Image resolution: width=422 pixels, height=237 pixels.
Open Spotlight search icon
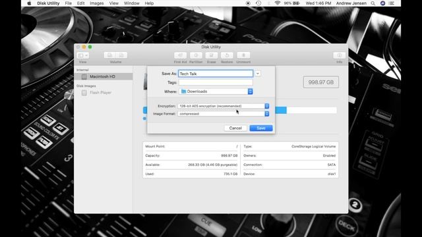[x=373, y=3]
